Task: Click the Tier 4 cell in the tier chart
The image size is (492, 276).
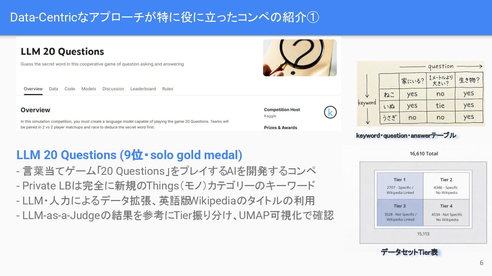Action: click(446, 213)
